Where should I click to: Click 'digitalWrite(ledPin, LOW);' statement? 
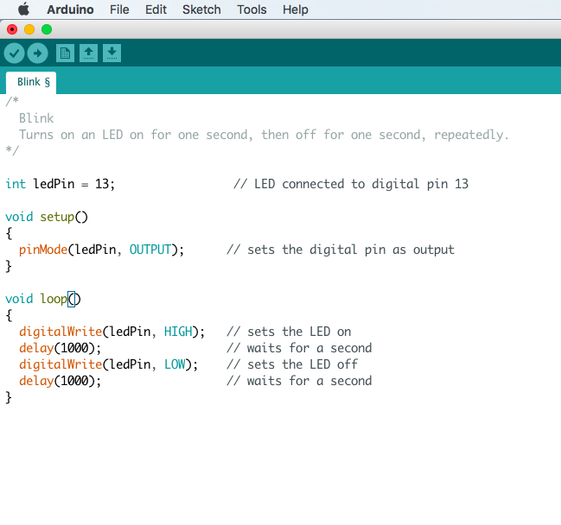pyautogui.click(x=108, y=364)
